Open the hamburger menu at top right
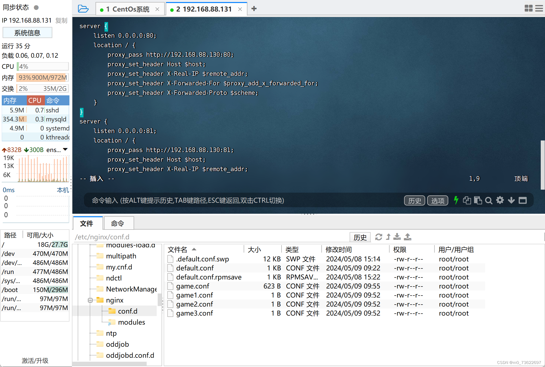Viewport: 545px width, 367px height. pos(539,8)
